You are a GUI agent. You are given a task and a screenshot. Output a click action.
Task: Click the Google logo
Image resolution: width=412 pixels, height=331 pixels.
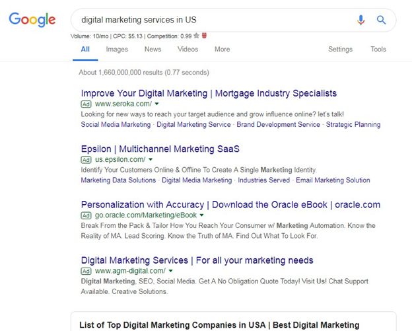(32, 20)
